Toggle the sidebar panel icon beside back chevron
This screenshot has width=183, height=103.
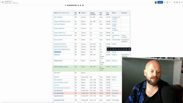[x=3, y=2]
